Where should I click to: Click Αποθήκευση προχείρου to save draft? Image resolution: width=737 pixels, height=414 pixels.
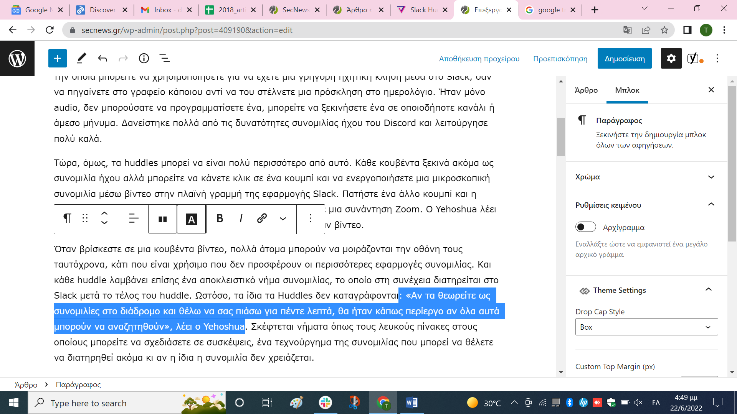[479, 59]
